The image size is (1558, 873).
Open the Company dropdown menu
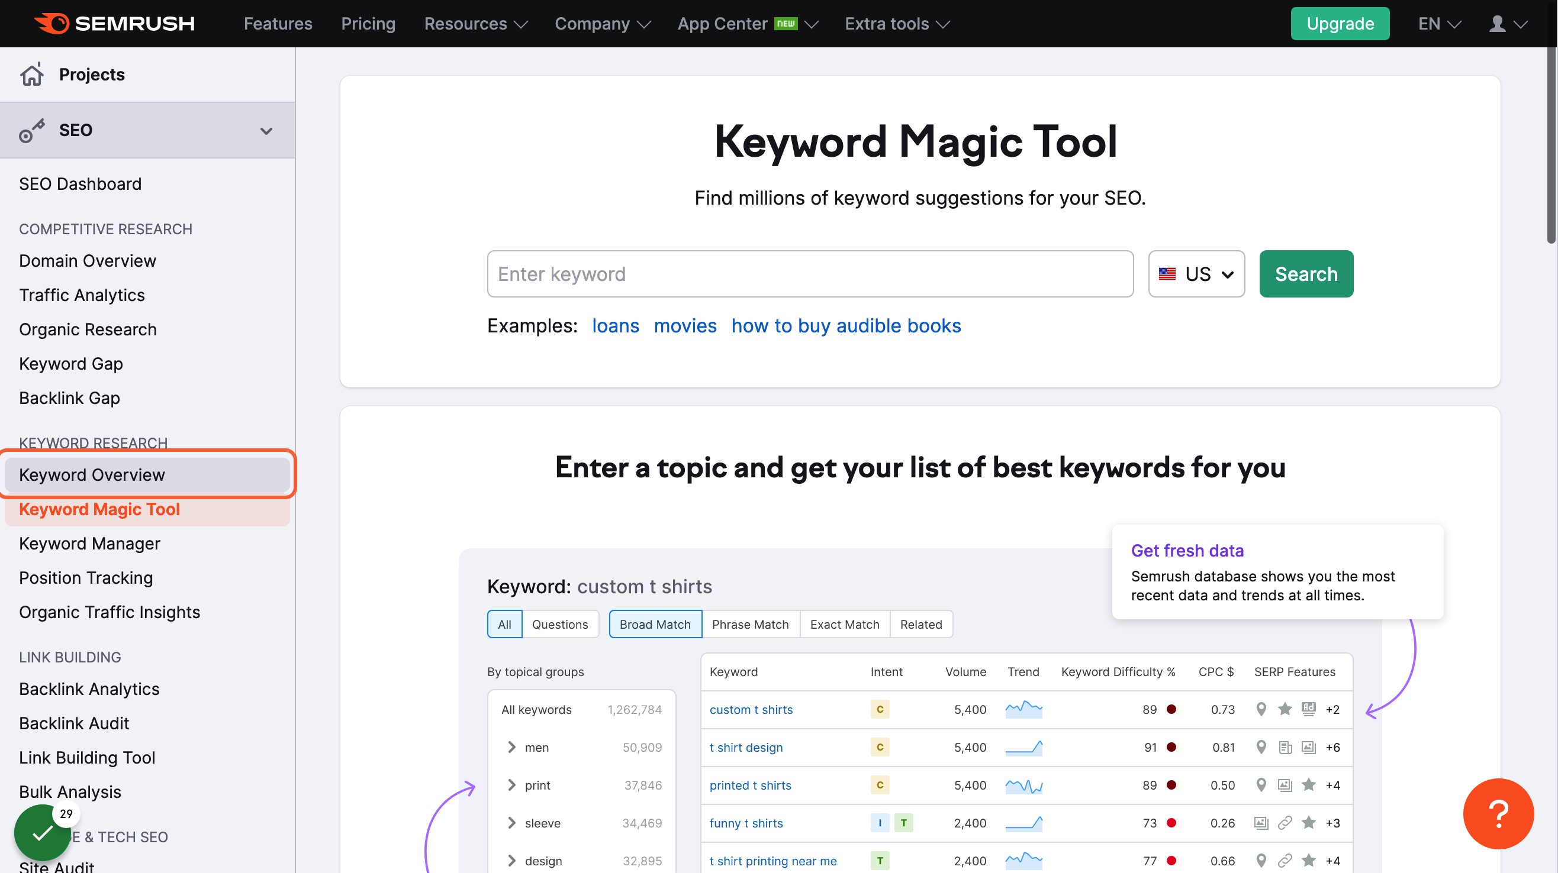pos(603,24)
